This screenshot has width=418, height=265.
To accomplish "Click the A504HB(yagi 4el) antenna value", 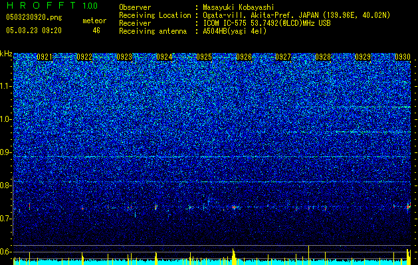I will point(235,31).
